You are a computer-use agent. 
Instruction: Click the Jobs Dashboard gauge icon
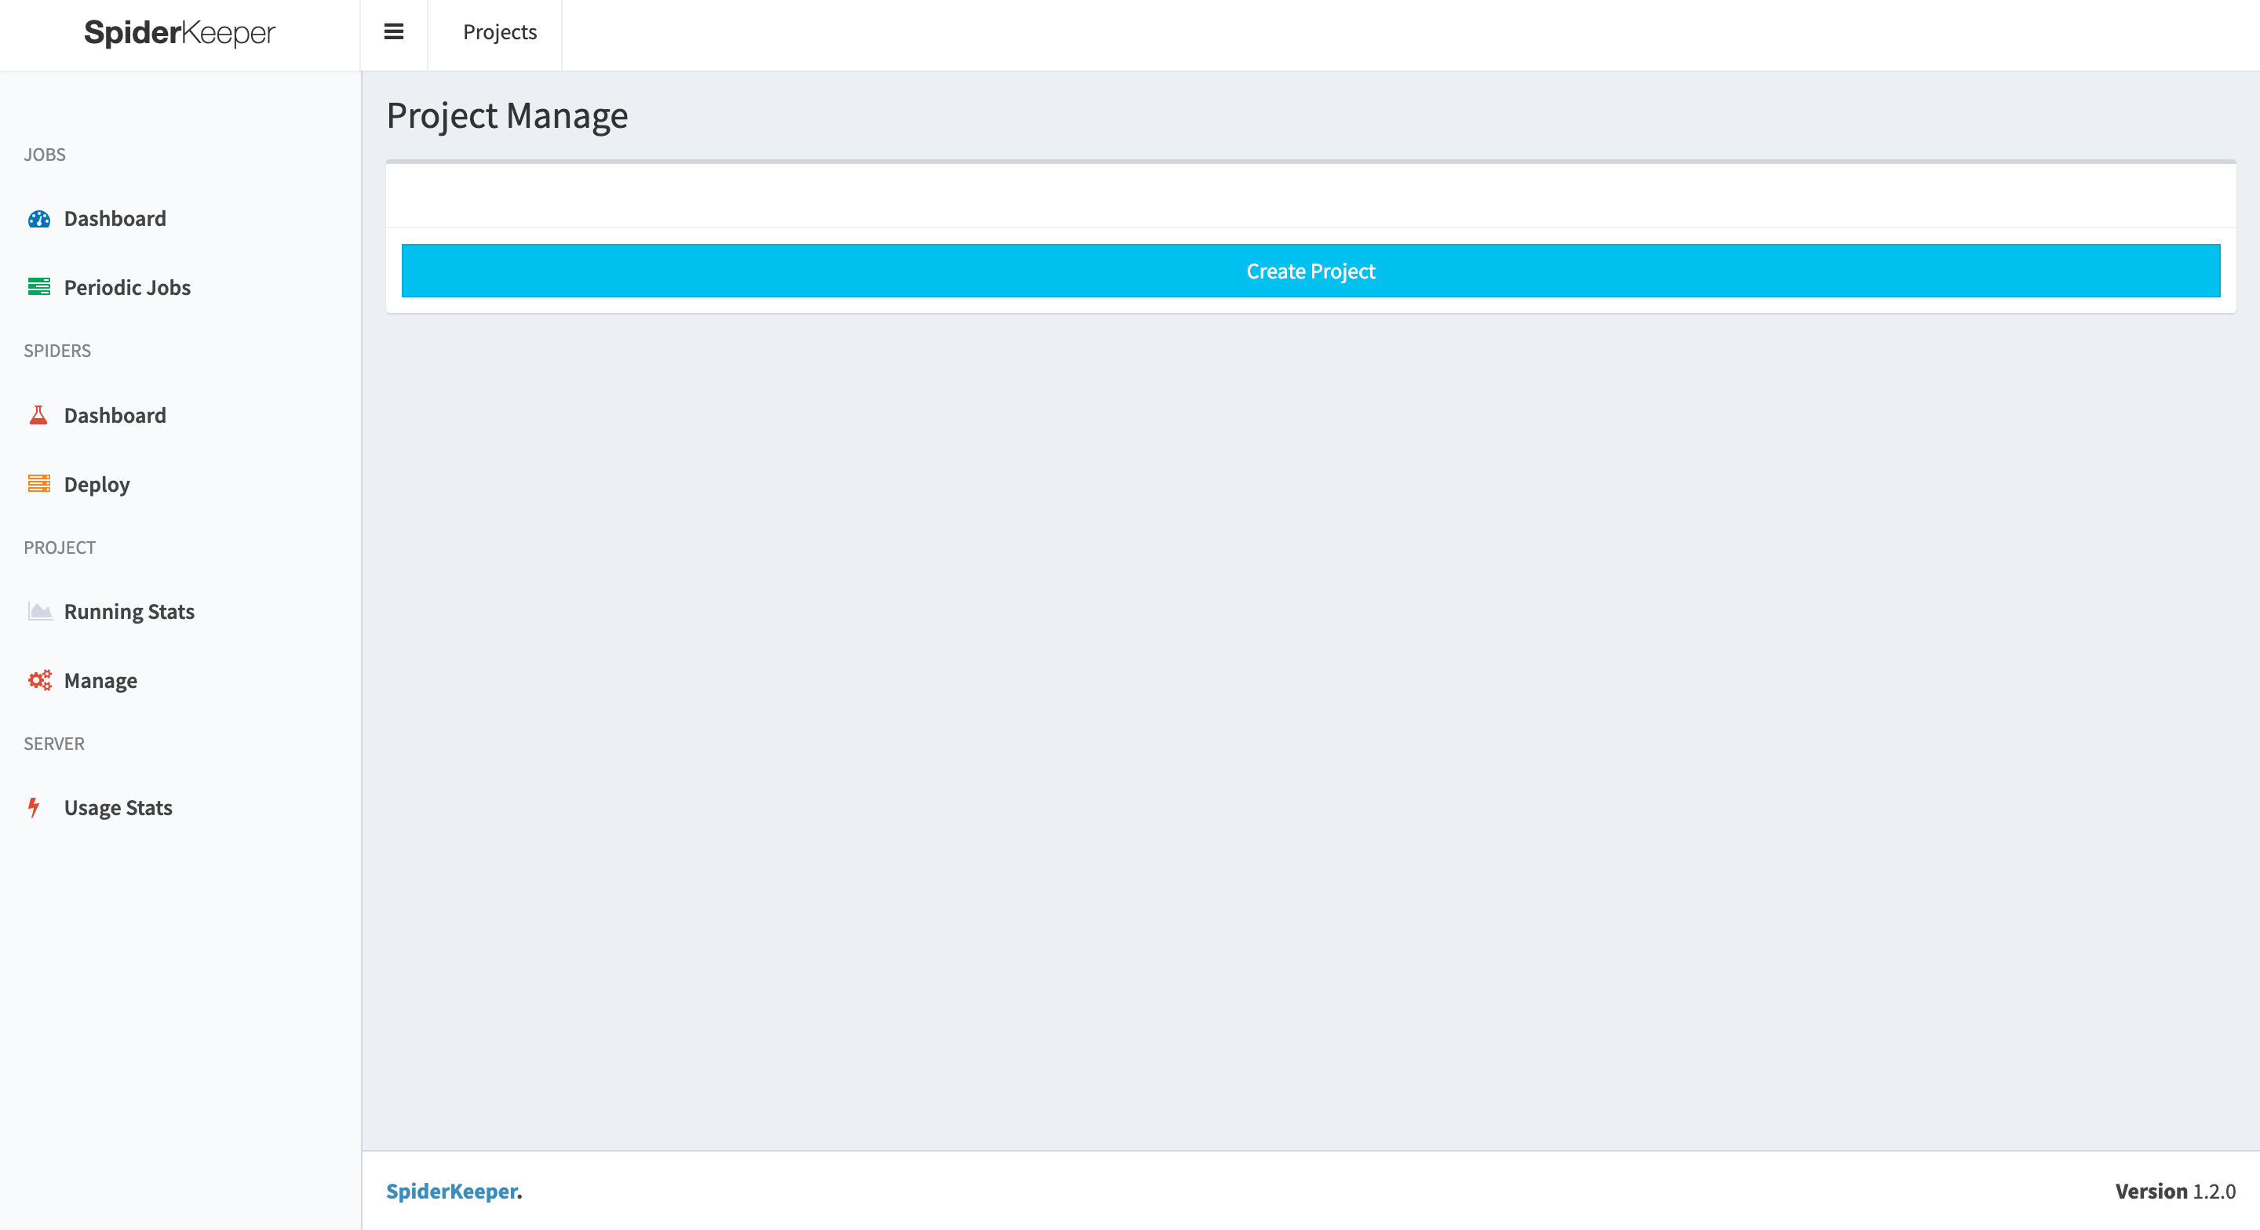(38, 220)
